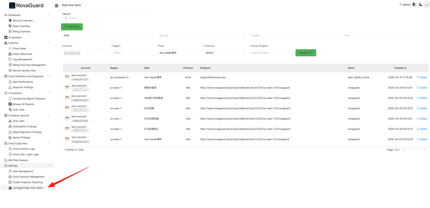Collapse the Container Security section
This screenshot has width=430, height=208.
click(49, 115)
